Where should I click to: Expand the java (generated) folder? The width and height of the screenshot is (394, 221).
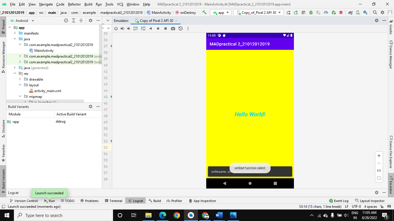(x=15, y=68)
